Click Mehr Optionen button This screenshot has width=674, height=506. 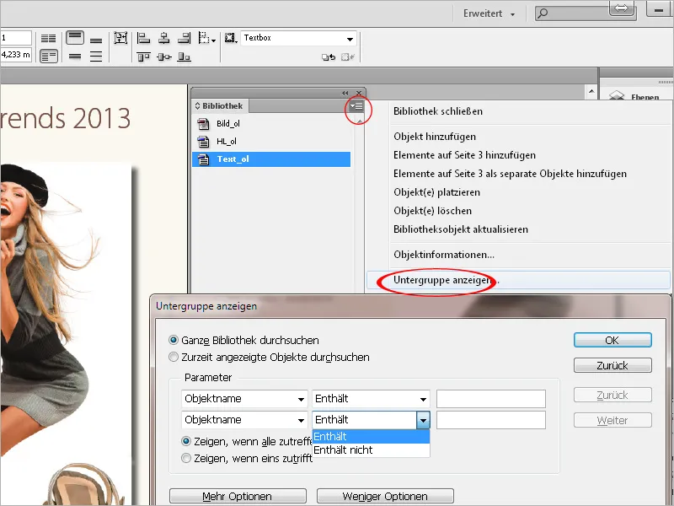[x=238, y=496]
